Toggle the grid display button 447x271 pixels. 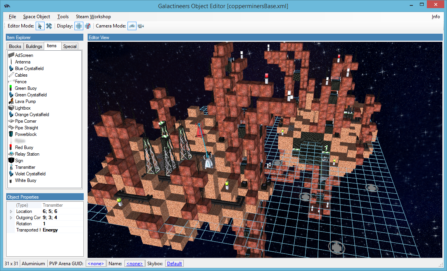pyautogui.click(x=79, y=26)
